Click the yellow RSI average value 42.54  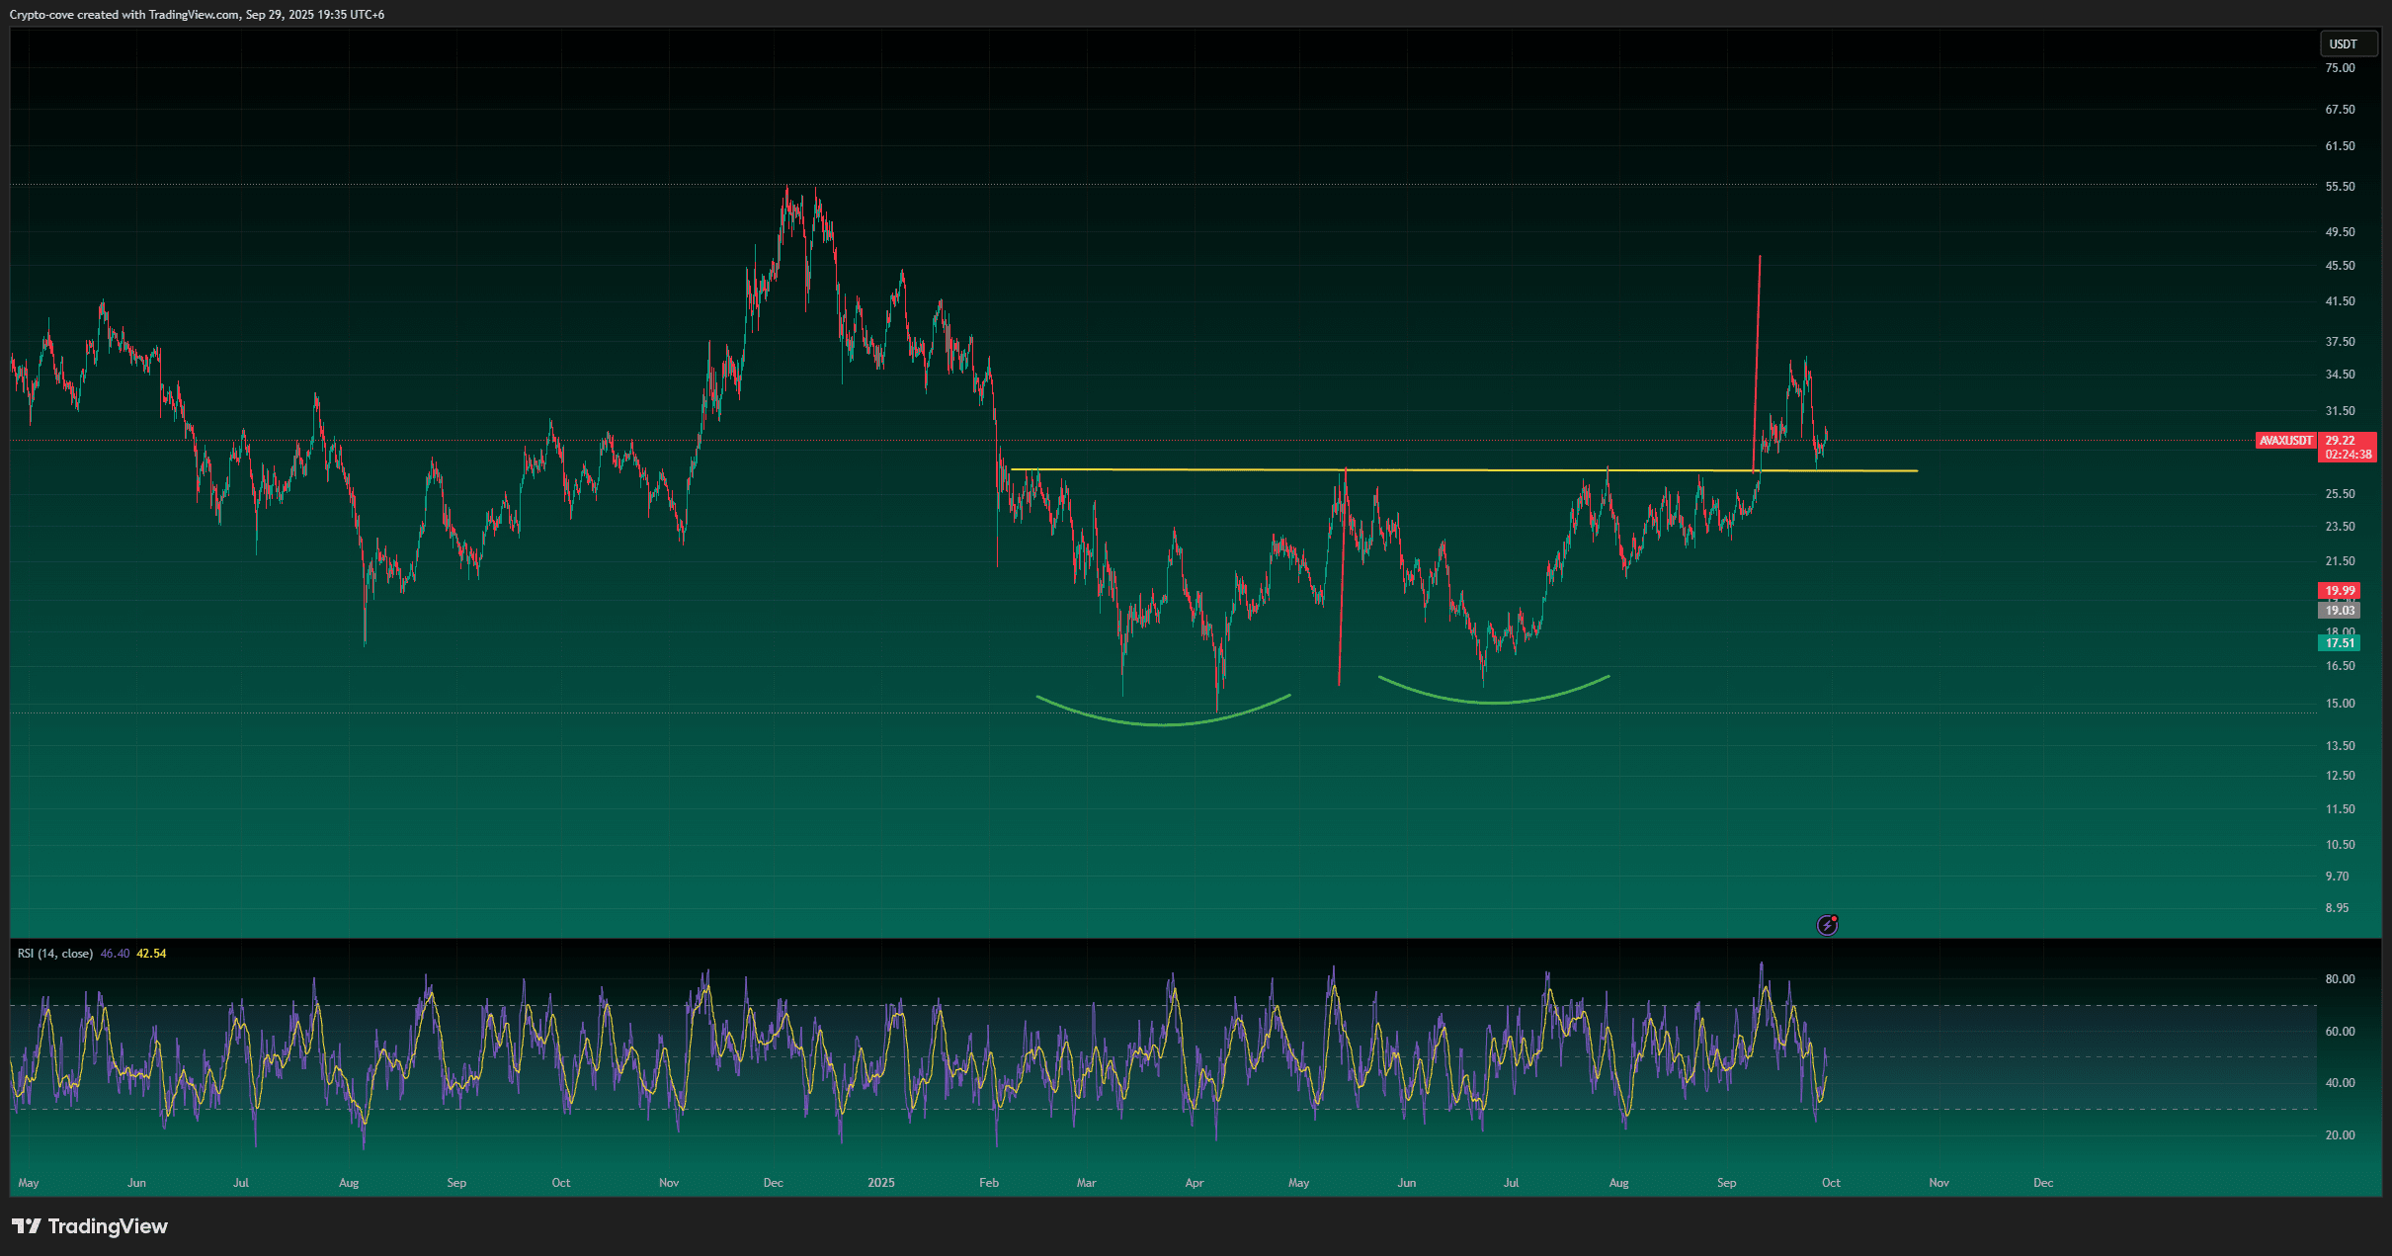click(x=151, y=954)
